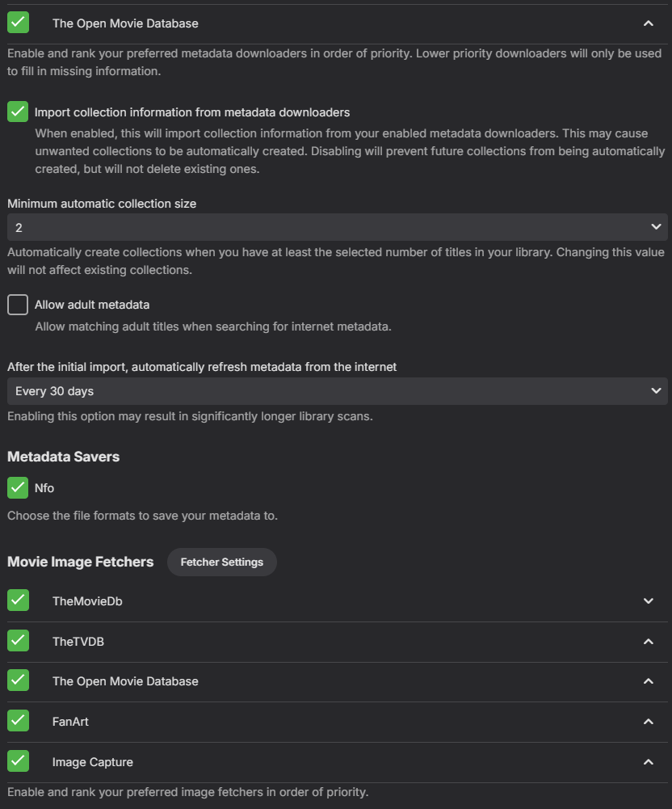Disable TheTVDB image fetcher
Screen dimensions: 672x809
[x=18, y=641]
